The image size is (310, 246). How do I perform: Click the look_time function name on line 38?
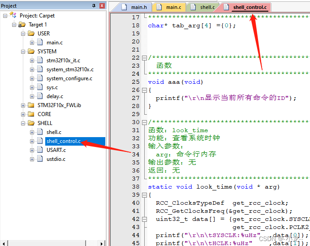[x=214, y=187]
